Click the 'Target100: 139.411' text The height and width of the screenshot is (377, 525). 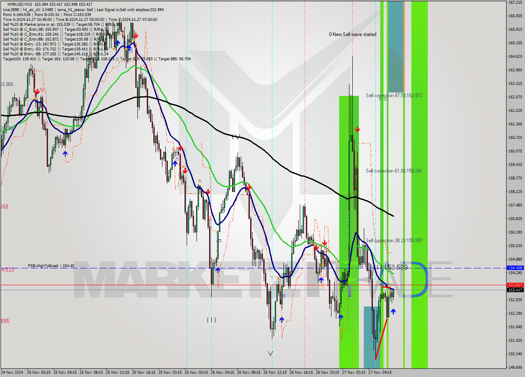point(19,59)
